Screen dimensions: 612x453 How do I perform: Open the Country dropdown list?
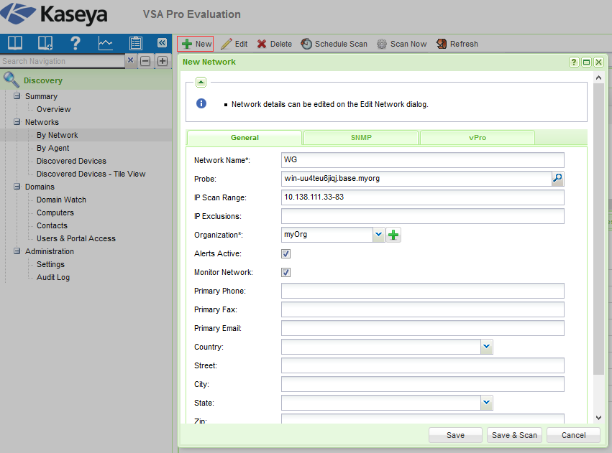click(x=486, y=347)
